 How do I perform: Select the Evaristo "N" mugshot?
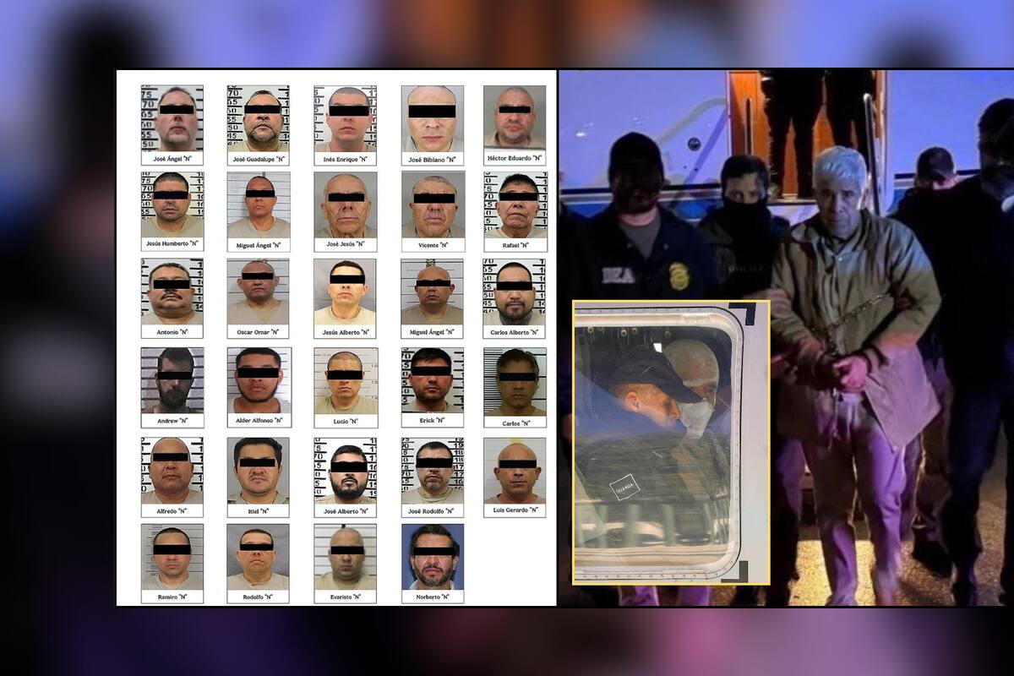(345, 557)
